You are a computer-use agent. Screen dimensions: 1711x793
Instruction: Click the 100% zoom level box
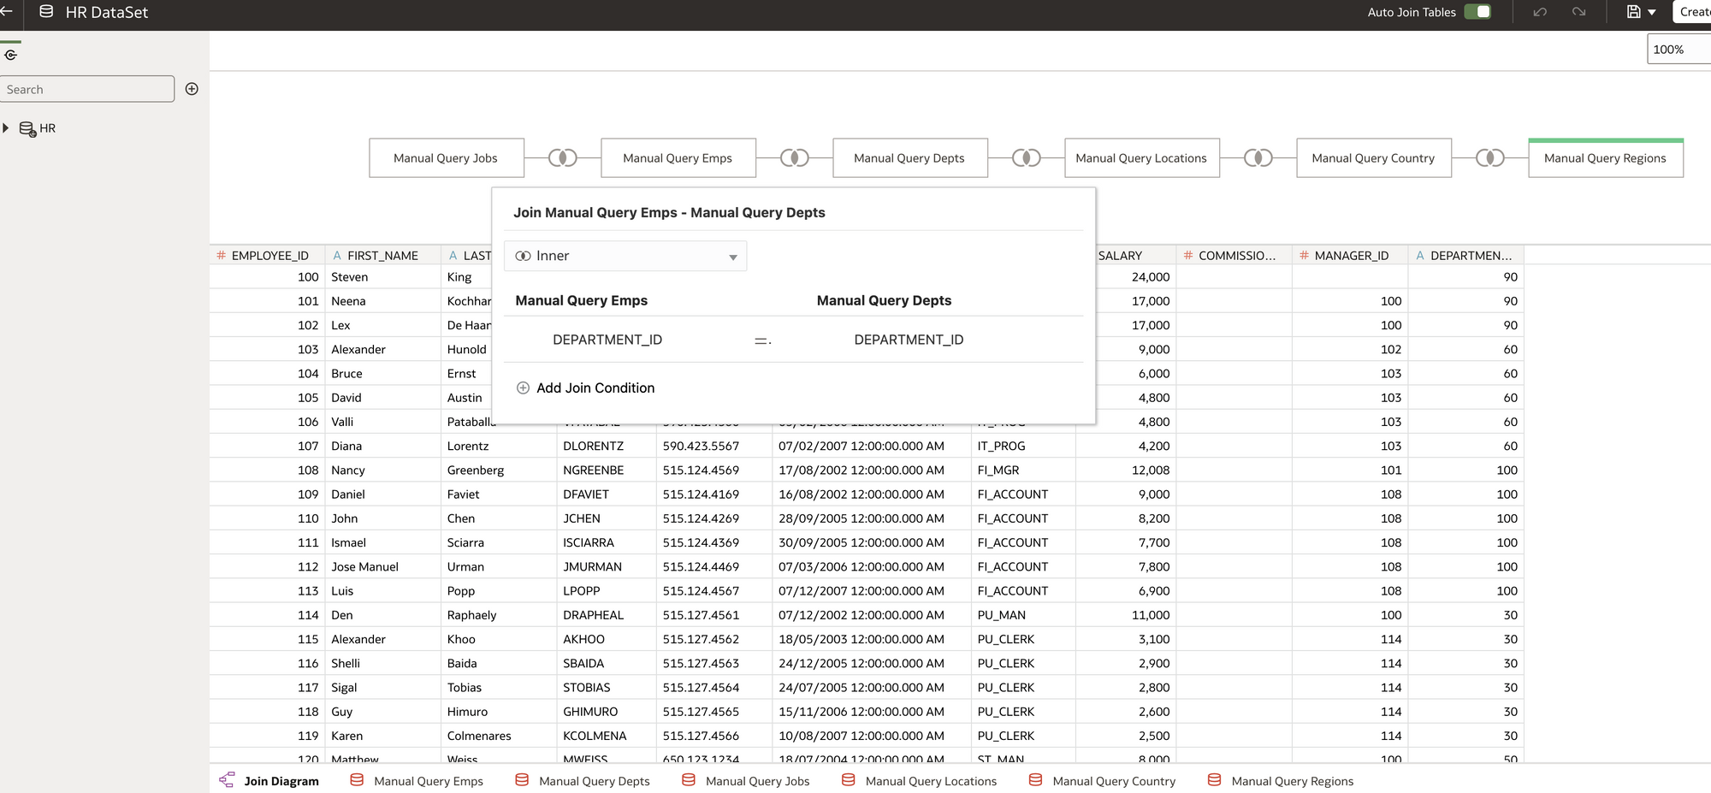[1677, 50]
